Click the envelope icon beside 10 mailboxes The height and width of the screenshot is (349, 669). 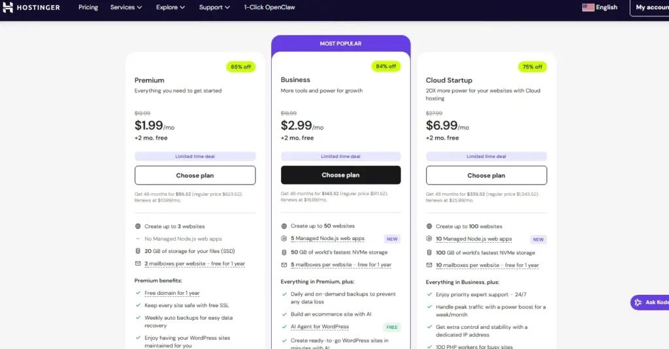(429, 265)
